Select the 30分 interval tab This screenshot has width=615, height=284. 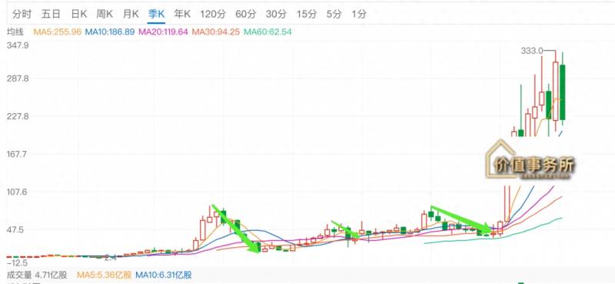pos(276,14)
